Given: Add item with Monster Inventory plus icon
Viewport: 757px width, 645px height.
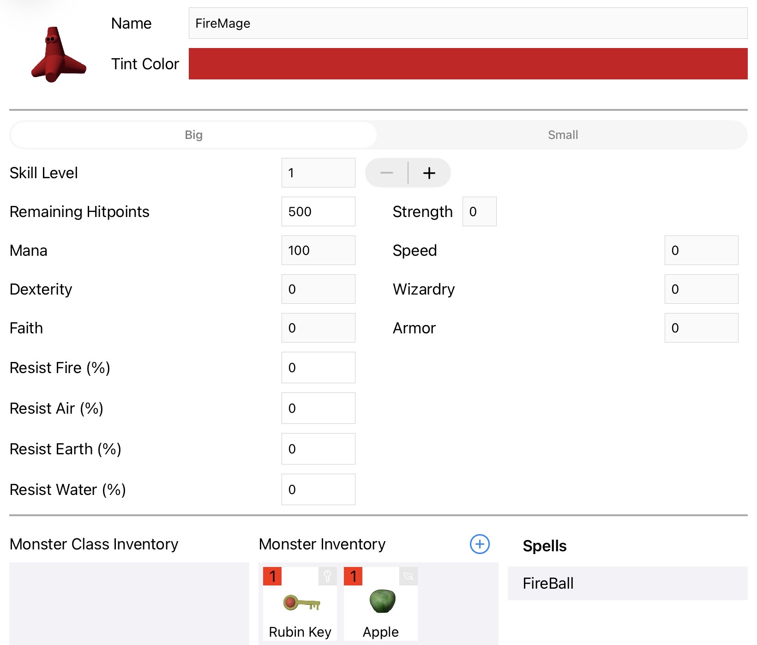Looking at the screenshot, I should (480, 544).
